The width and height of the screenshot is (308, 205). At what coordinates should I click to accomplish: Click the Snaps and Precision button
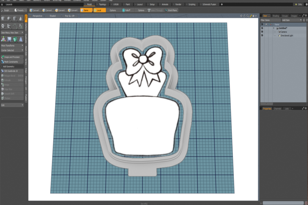pos(12,57)
